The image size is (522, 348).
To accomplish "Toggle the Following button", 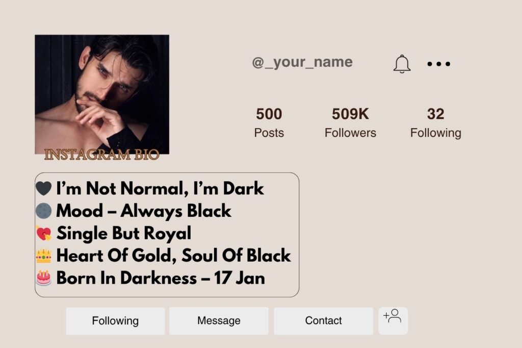I will (x=115, y=321).
